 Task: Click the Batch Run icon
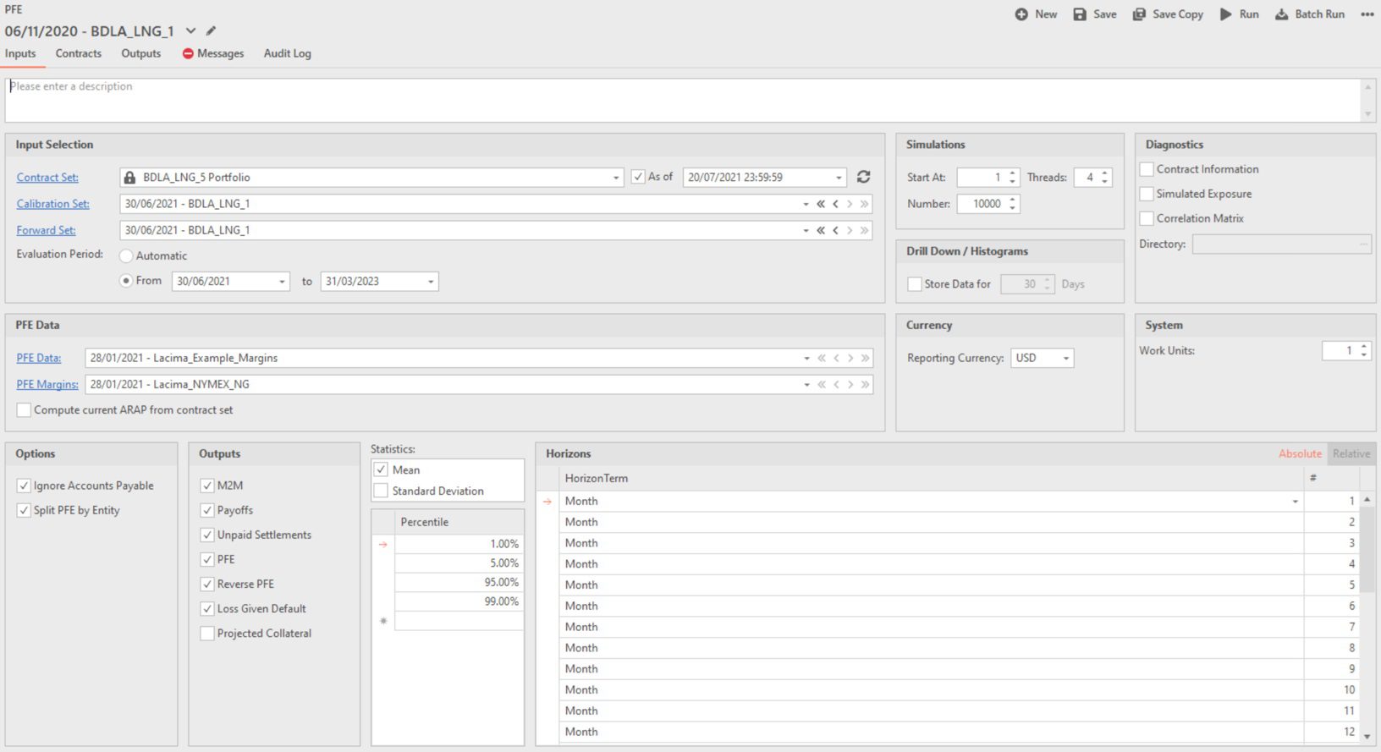tap(1282, 14)
